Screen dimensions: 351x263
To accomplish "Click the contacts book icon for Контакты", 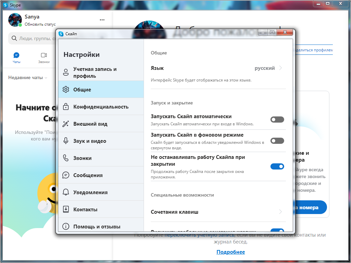I will 65,209.
